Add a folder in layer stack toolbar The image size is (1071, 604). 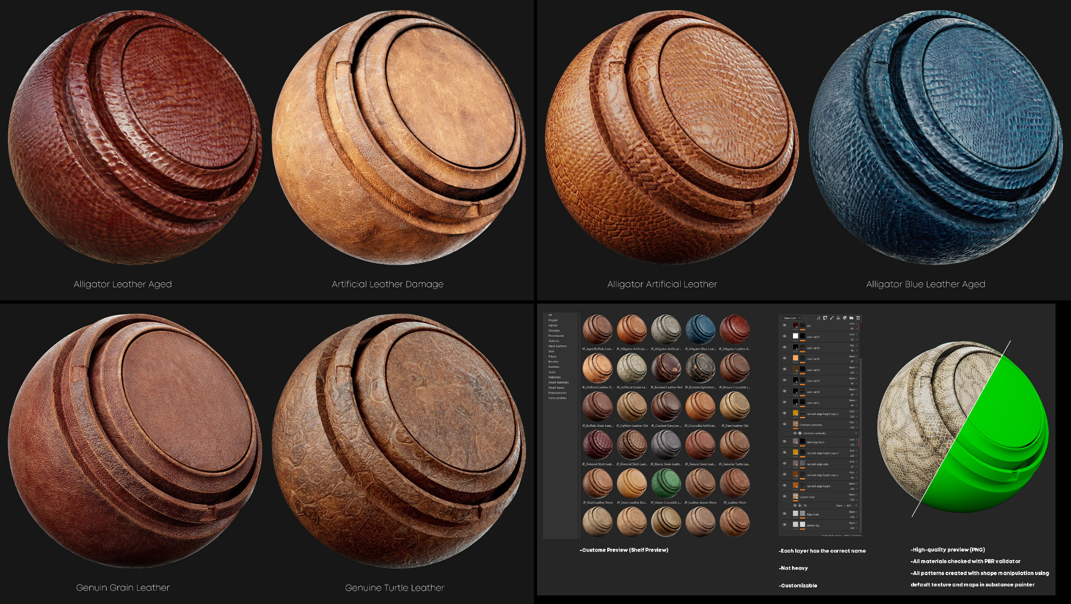[851, 318]
